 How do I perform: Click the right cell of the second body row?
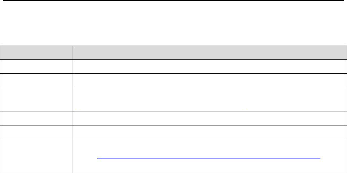pos(210,80)
